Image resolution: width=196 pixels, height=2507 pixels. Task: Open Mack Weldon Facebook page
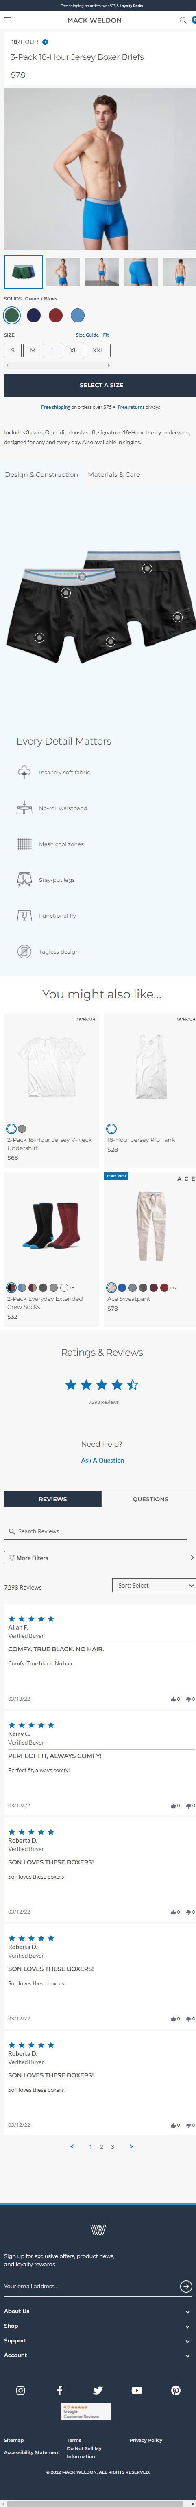[59, 2389]
